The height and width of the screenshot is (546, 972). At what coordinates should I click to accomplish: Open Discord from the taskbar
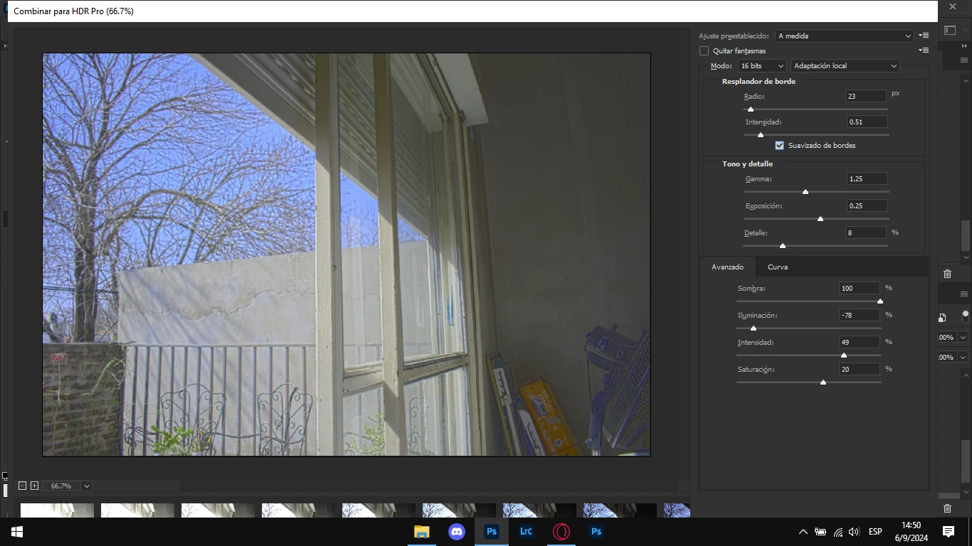click(x=457, y=532)
